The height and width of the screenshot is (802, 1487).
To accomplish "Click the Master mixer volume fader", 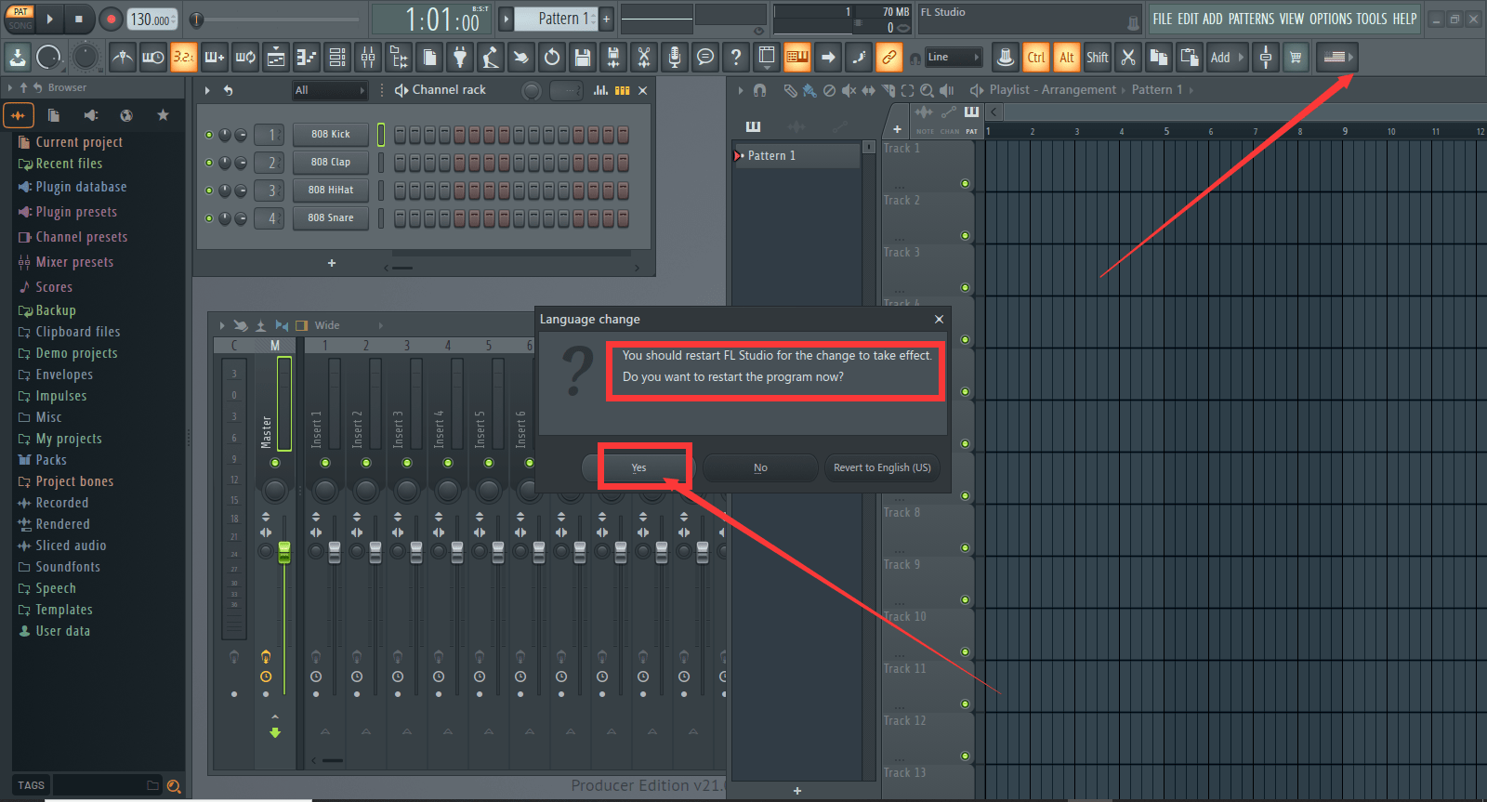I will point(284,552).
